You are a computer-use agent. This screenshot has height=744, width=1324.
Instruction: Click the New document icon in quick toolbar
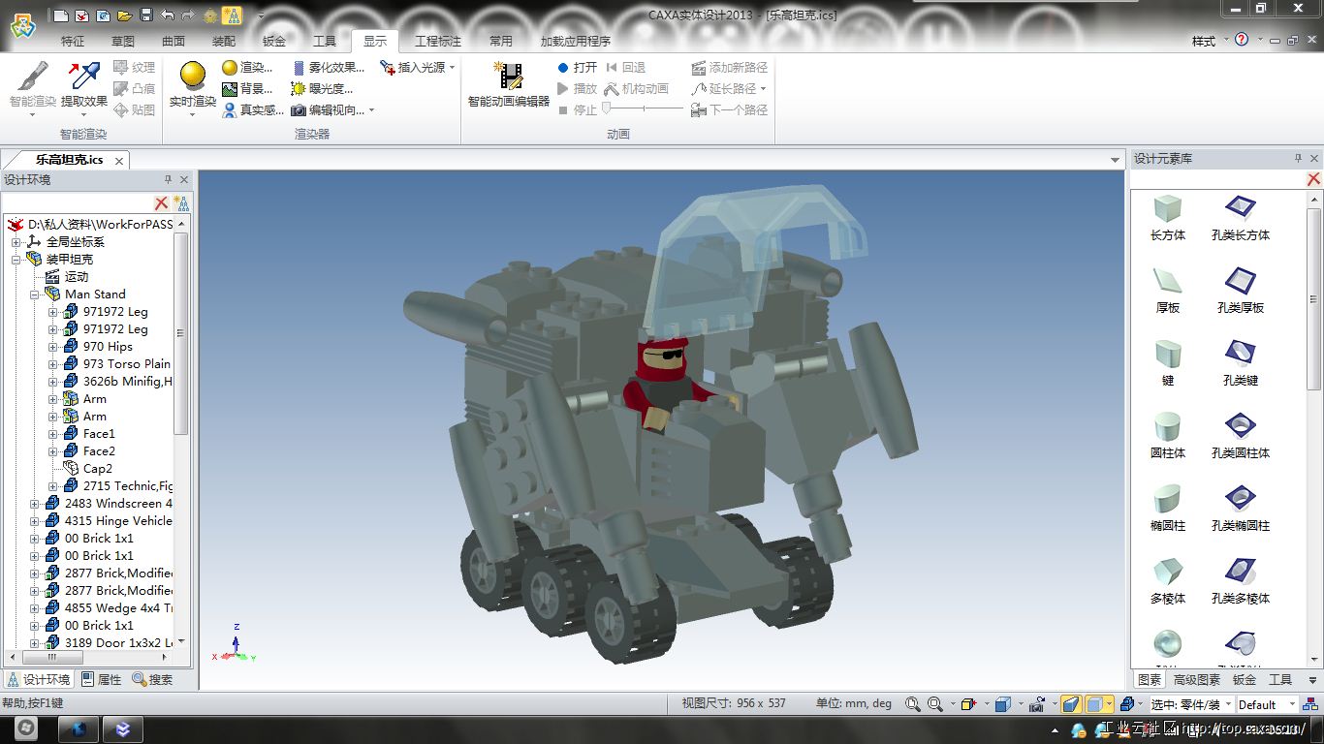tap(61, 15)
